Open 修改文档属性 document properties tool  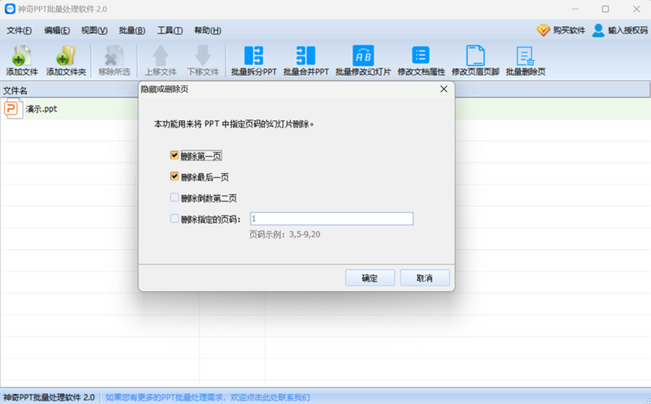click(421, 61)
